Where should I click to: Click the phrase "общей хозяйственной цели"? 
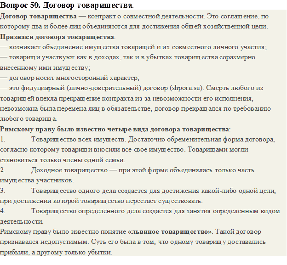coord(224,27)
